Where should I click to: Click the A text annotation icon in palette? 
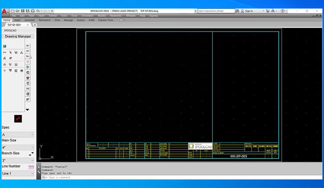coord(10,58)
